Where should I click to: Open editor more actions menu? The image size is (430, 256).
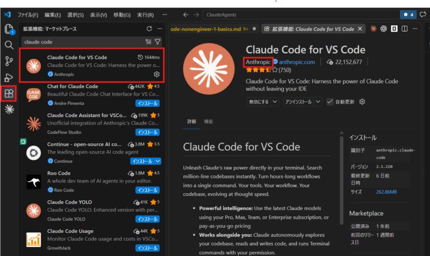click(x=415, y=28)
